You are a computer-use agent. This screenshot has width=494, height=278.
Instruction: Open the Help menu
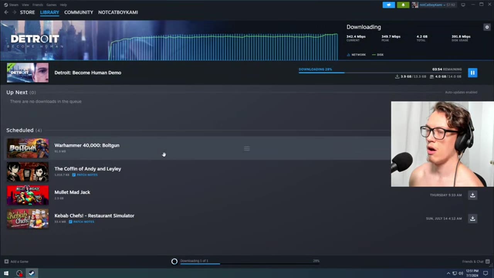(x=63, y=5)
